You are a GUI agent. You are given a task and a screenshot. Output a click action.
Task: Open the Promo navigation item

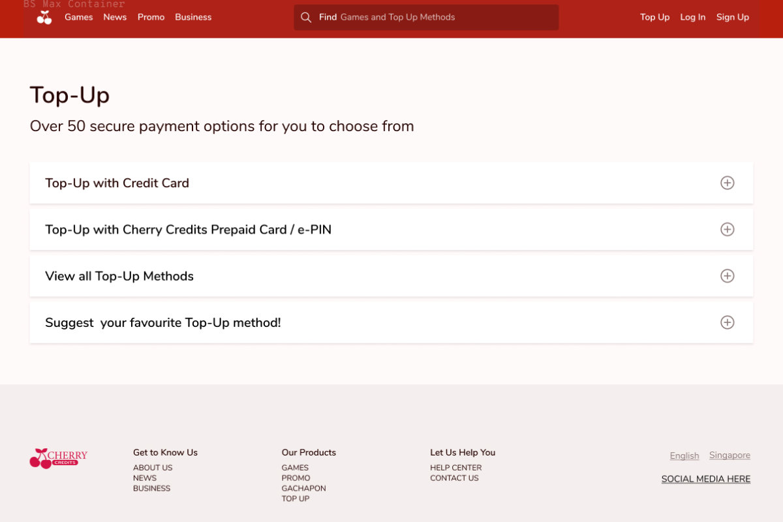click(x=151, y=18)
